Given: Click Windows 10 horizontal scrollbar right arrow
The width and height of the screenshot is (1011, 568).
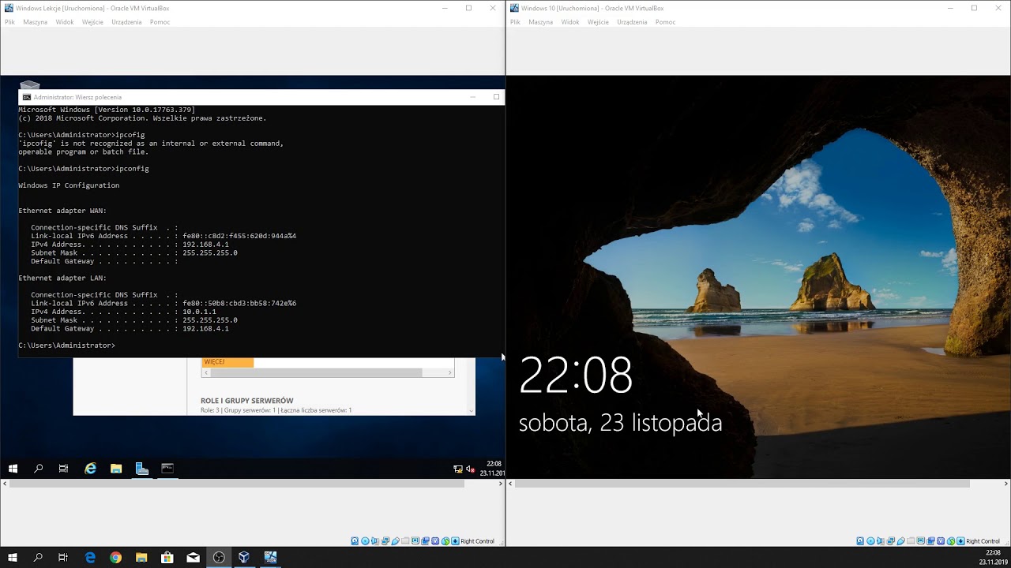Looking at the screenshot, I should [x=1006, y=483].
